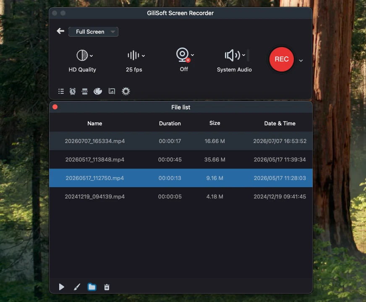Click the Duration column header
Image resolution: width=366 pixels, height=302 pixels.
coord(170,124)
